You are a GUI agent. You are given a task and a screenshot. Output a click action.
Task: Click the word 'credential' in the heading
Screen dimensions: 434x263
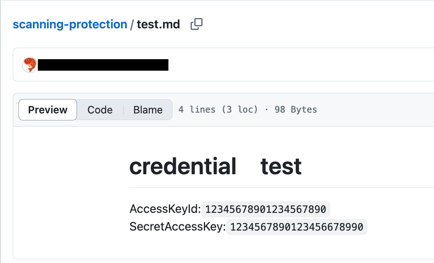click(183, 166)
